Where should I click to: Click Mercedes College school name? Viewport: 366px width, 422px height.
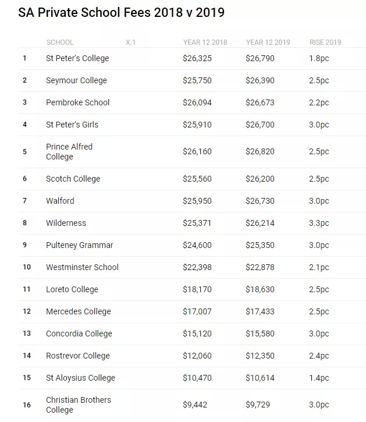click(78, 311)
